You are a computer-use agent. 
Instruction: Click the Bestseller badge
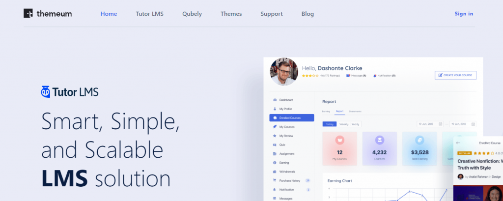tap(464, 153)
